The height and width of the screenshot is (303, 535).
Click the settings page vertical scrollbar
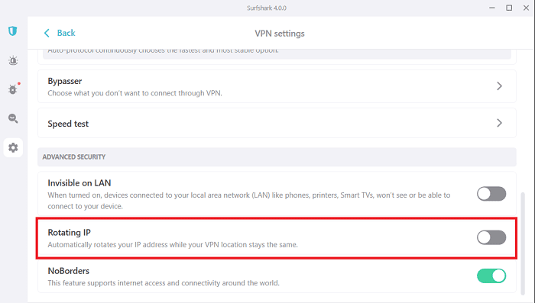523,243
